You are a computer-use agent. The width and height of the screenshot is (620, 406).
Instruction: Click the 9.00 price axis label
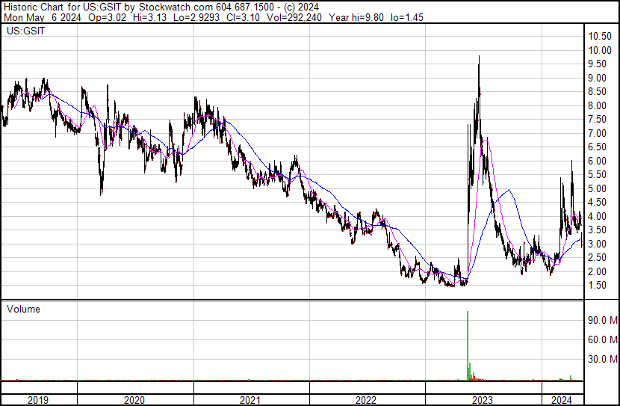[x=597, y=78]
